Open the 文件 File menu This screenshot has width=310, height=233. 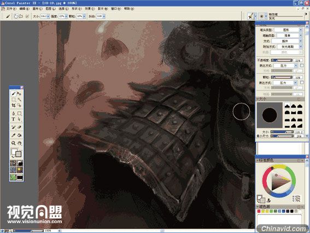coord(11,9)
